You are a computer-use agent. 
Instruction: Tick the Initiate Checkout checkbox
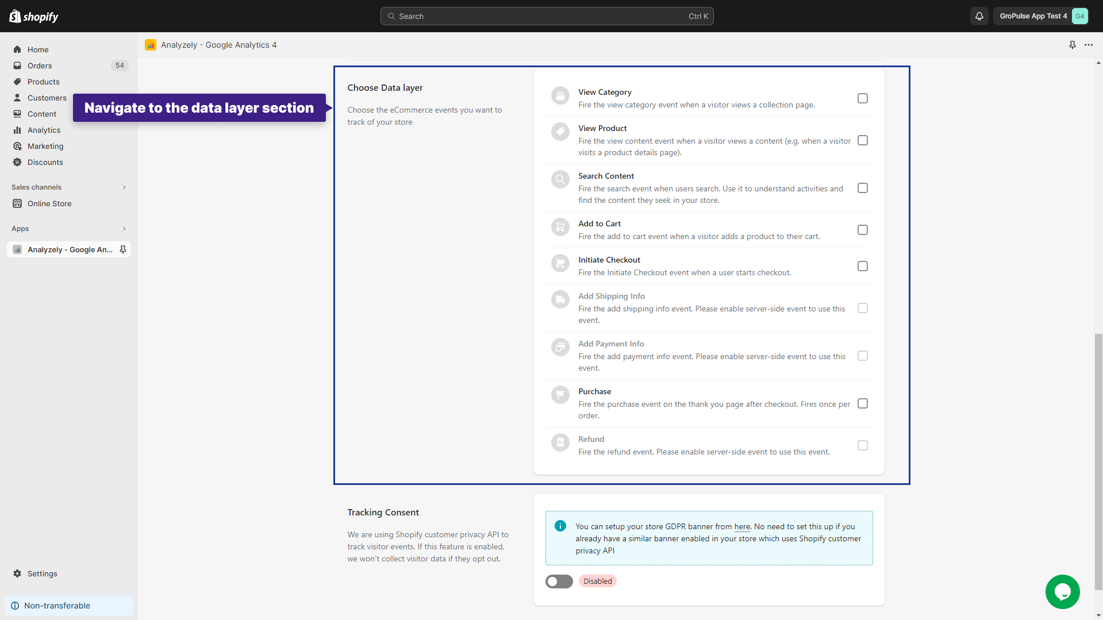coord(862,266)
